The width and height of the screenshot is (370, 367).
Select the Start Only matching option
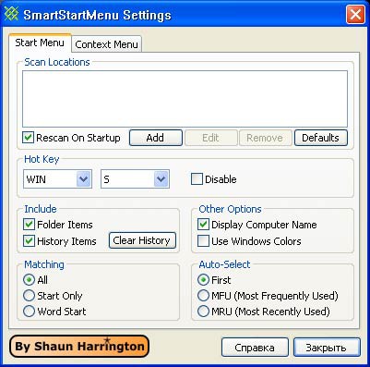[x=29, y=296]
